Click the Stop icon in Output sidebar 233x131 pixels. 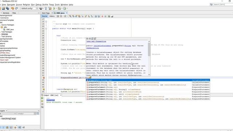click(x=42, y=104)
